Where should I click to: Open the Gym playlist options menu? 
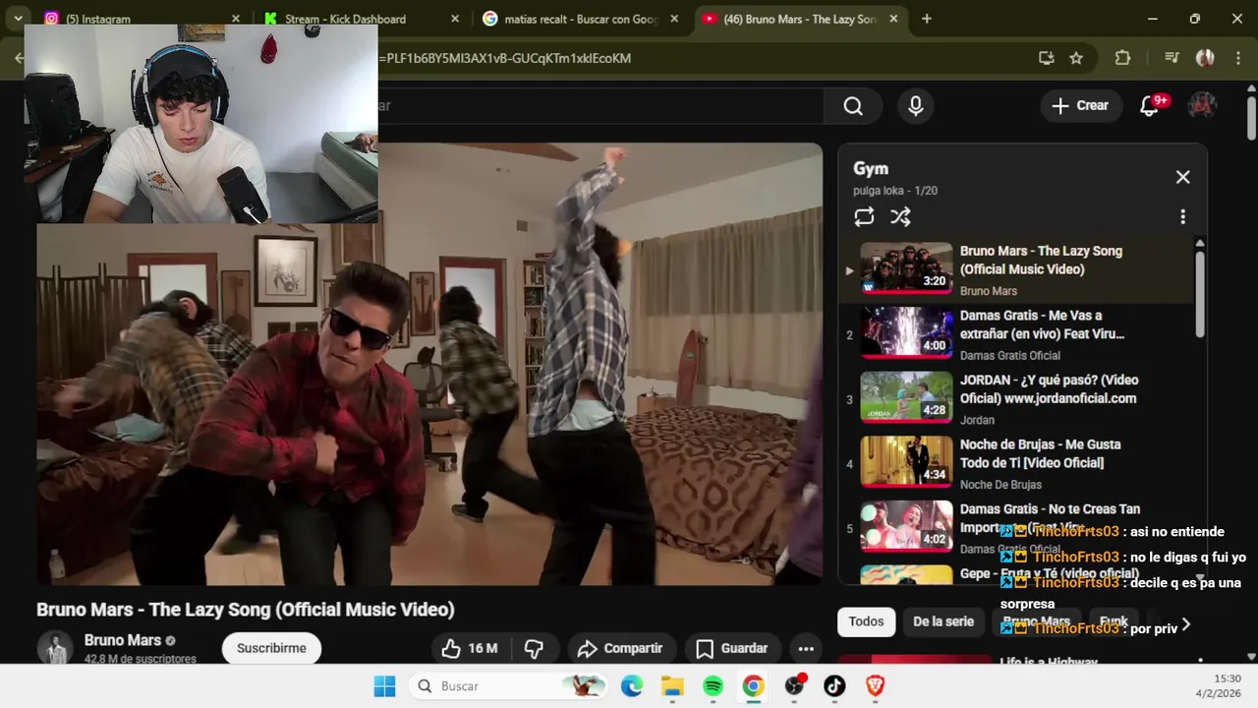[1182, 217]
